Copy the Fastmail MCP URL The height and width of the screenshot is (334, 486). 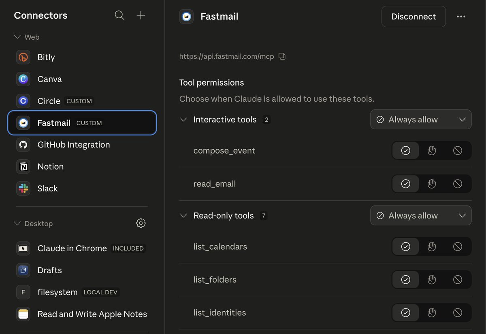click(282, 56)
